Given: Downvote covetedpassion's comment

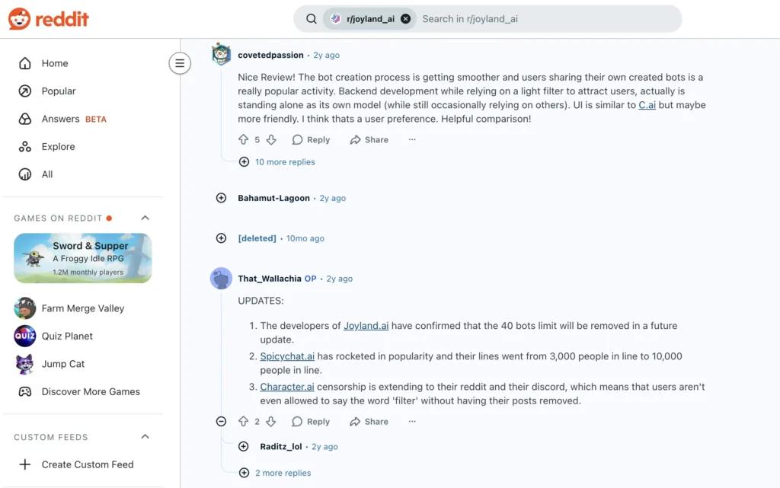Looking at the screenshot, I should (272, 140).
